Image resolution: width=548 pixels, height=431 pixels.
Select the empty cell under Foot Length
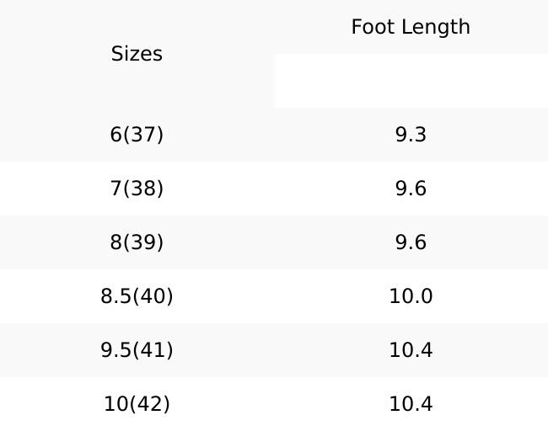(411, 81)
